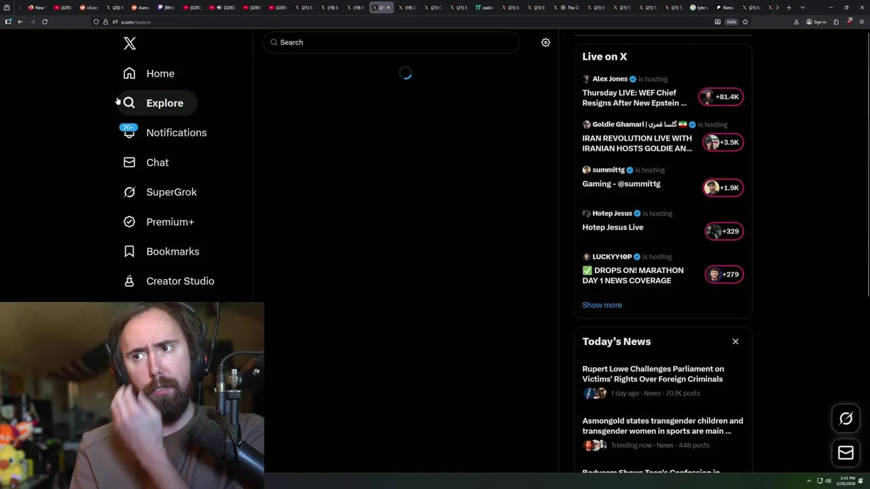Screen dimensions: 870x489
Task: Open summit1g Gaming live stream
Action: [x=621, y=184]
